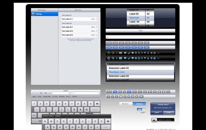Screen dimensions: 206x130
Task: Open the browser pages icon
Action: 41,93
